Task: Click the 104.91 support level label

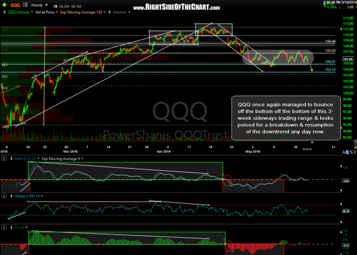Action: pyautogui.click(x=330, y=61)
